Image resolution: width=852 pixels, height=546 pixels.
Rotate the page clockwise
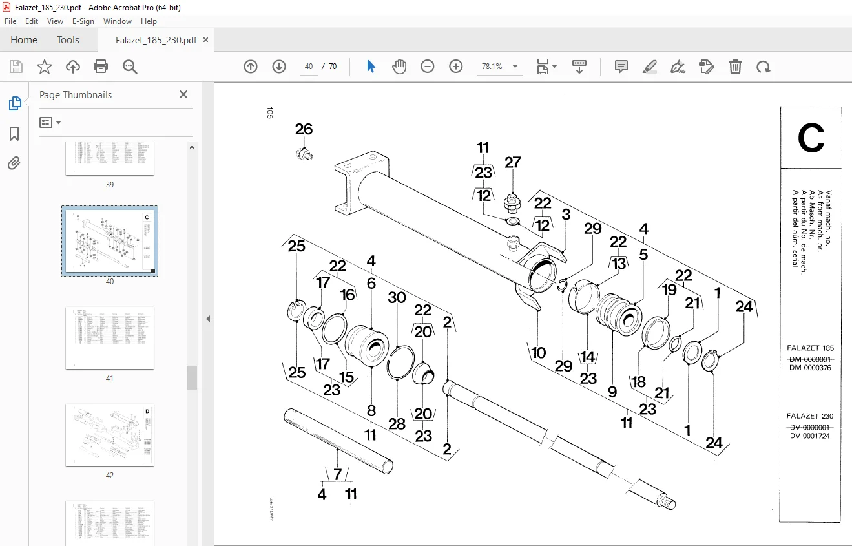pyautogui.click(x=764, y=67)
